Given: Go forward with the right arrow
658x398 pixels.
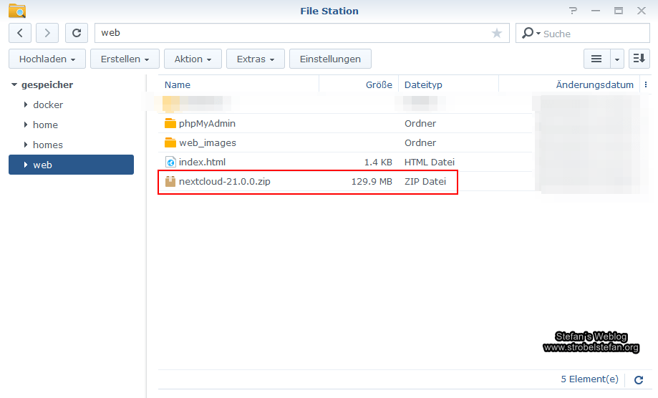Looking at the screenshot, I should 47,33.
